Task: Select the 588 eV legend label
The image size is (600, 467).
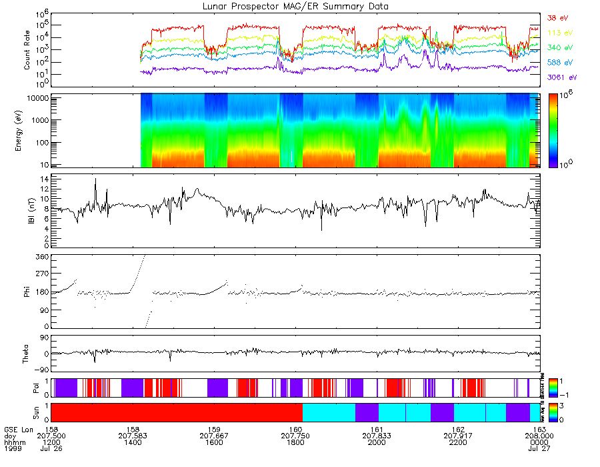Action: point(560,63)
